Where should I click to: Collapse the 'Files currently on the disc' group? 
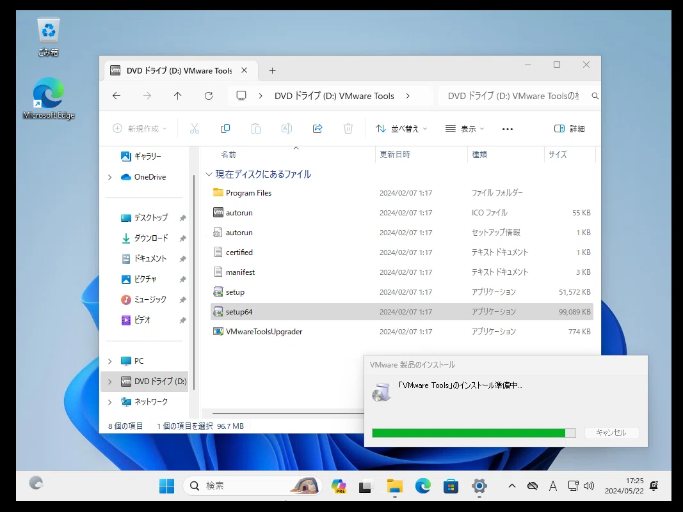click(209, 175)
